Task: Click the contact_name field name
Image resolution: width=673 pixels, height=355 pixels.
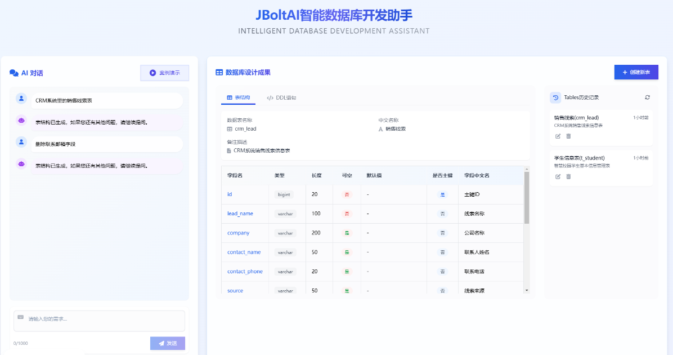Action: (244, 252)
